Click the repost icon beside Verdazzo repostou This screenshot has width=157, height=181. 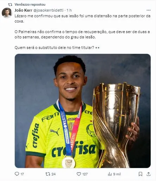tap(10, 5)
